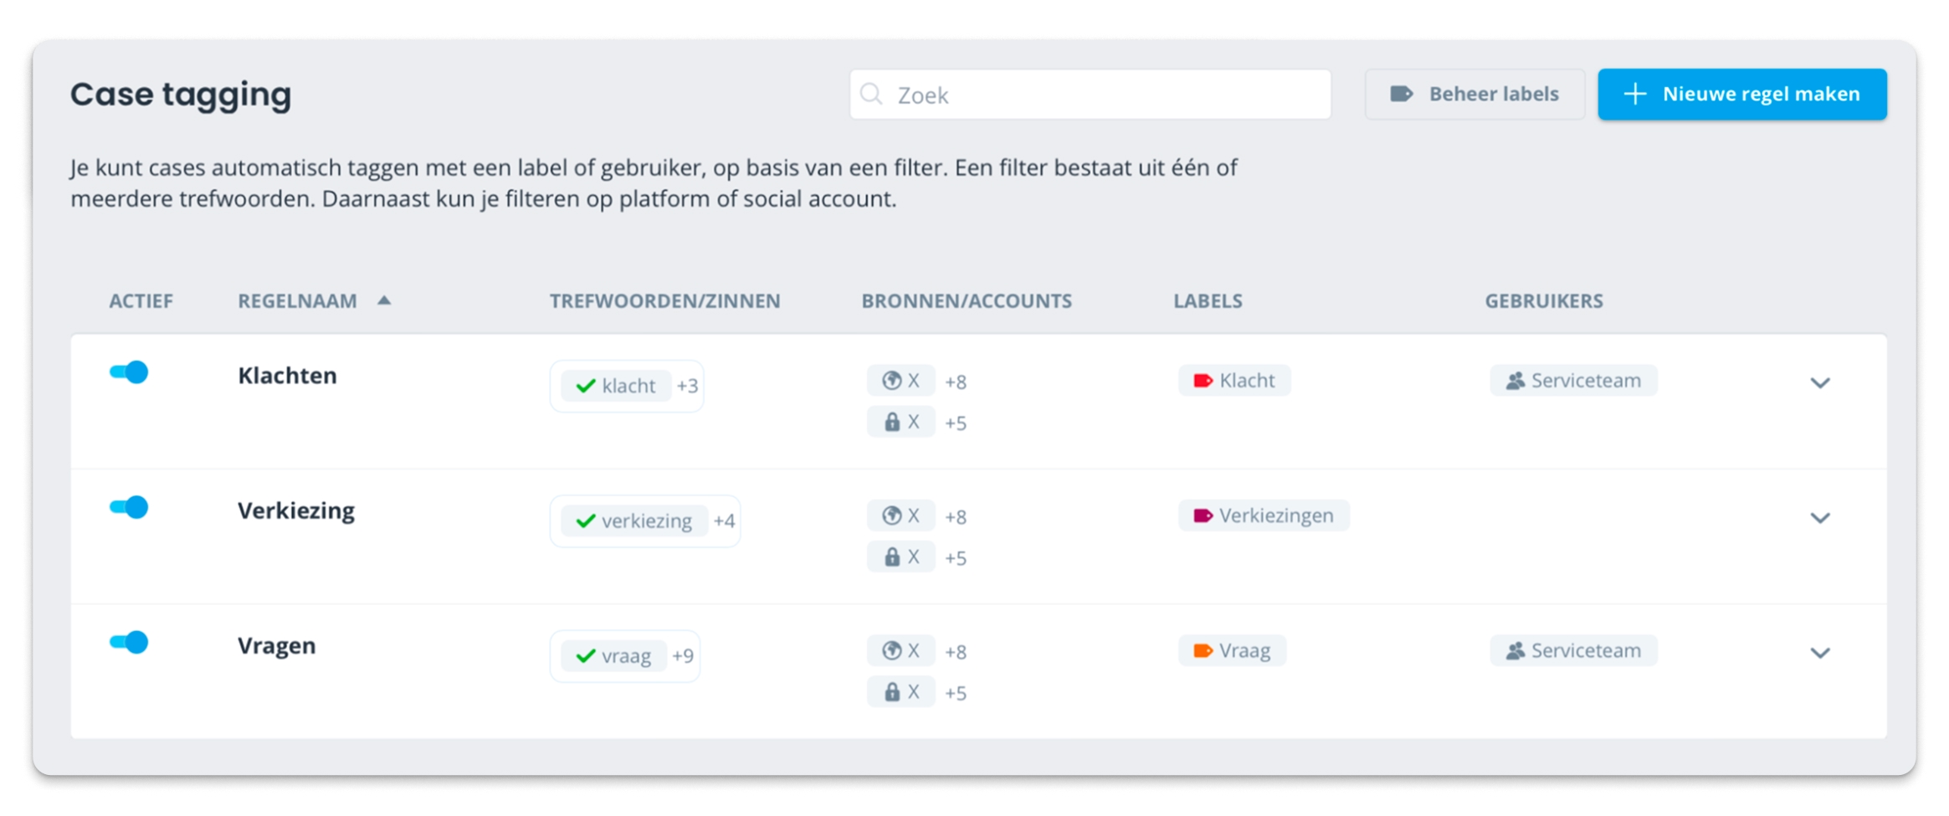Click the red Klacht label tag icon
This screenshot has height=816, width=1949.
click(1203, 381)
